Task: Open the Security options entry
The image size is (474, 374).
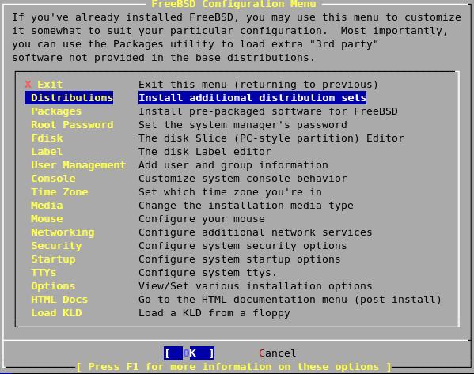Action: 56,246
